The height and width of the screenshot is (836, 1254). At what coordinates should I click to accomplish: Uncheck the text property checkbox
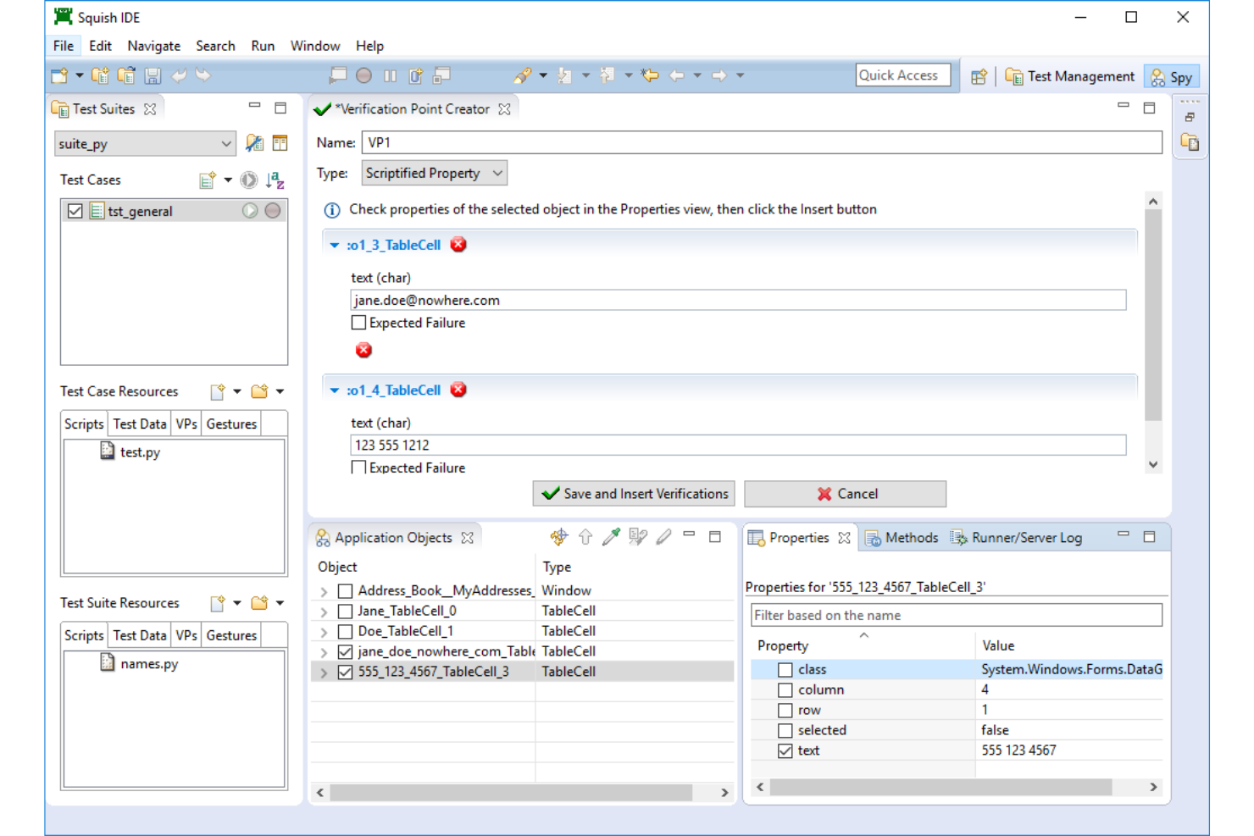pyautogui.click(x=785, y=751)
